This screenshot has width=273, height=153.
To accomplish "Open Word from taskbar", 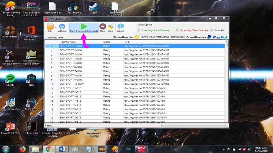I will click(x=62, y=149).
